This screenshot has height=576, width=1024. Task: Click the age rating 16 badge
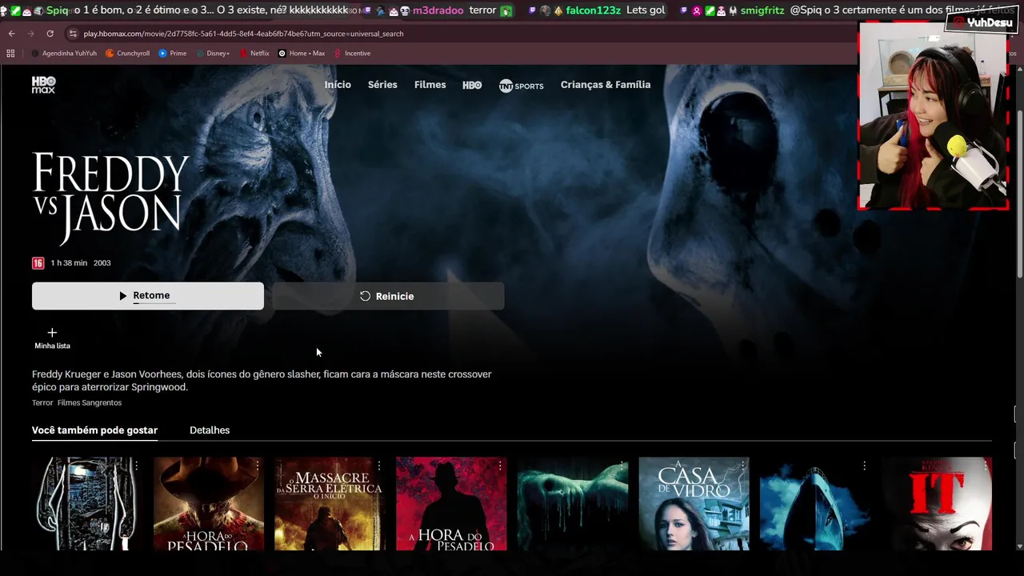[38, 263]
